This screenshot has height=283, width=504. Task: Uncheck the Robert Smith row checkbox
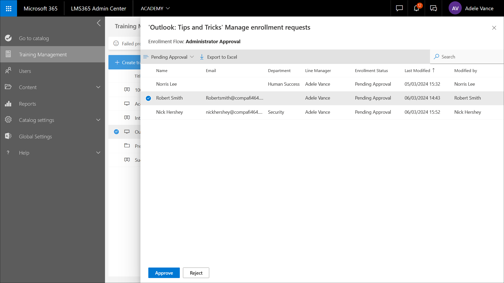click(x=148, y=98)
